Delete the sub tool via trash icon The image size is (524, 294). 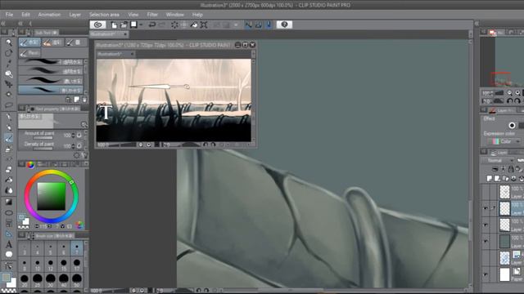pyautogui.click(x=84, y=100)
